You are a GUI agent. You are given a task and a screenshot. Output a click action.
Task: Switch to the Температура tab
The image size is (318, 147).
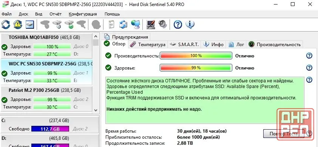click(148, 44)
